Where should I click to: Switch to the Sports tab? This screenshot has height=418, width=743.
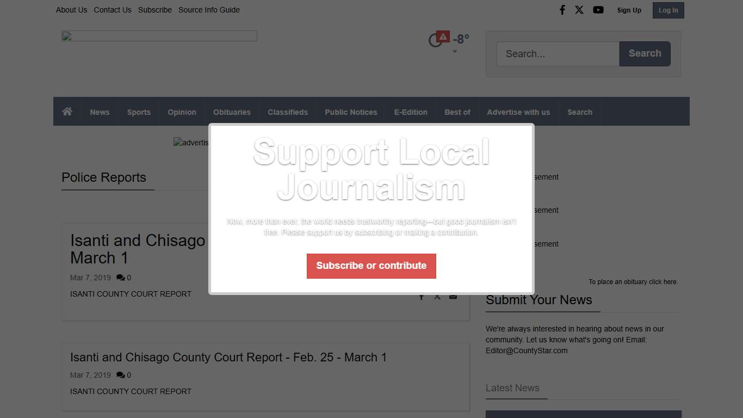coord(139,112)
